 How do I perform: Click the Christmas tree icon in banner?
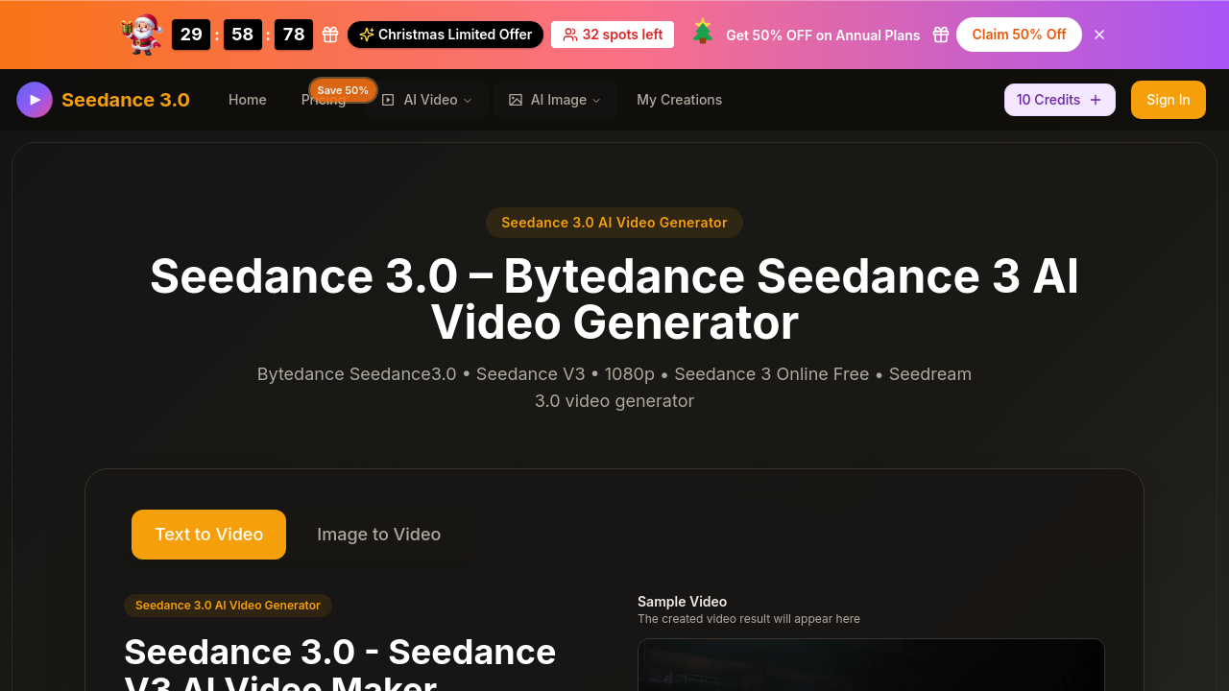pyautogui.click(x=703, y=32)
